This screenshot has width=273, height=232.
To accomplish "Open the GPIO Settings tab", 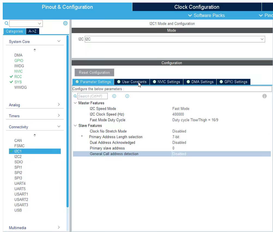I will pyautogui.click(x=233, y=82).
